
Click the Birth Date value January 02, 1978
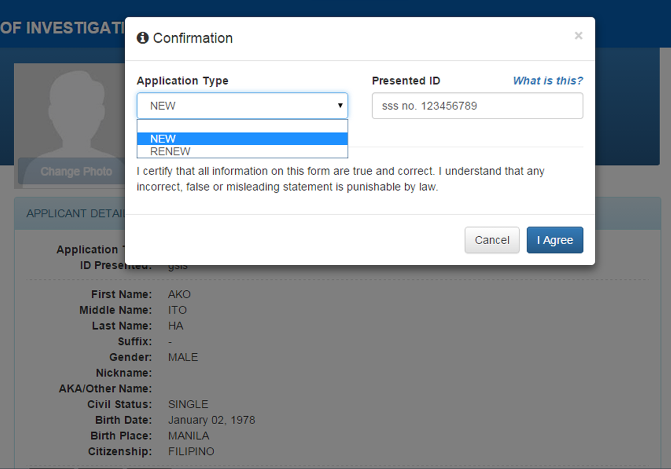[x=211, y=420]
